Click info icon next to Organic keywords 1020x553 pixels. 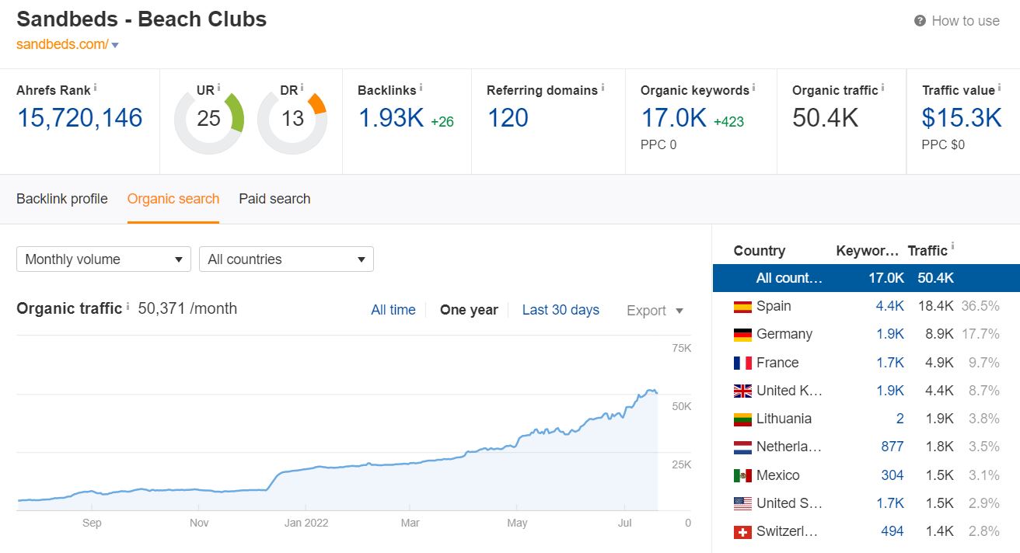pyautogui.click(x=754, y=88)
